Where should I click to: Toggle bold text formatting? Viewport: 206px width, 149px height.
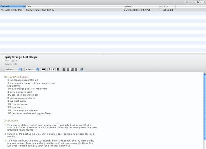coord(49,70)
